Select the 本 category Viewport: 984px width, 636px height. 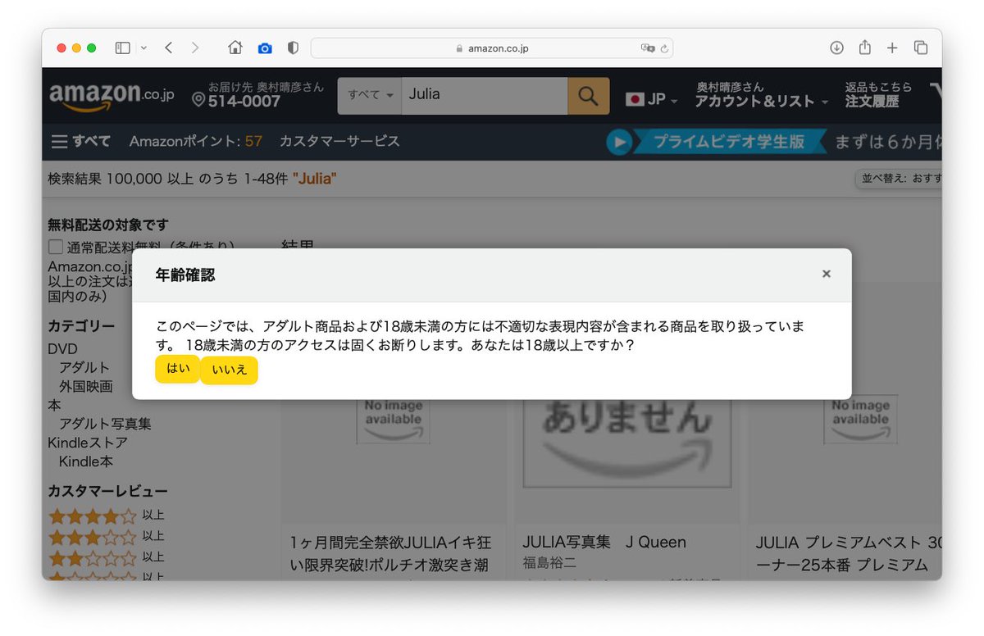54,406
